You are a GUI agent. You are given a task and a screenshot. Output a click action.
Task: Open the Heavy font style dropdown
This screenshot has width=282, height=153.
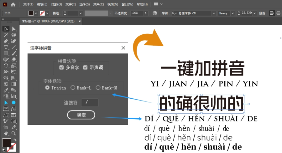(233, 13)
